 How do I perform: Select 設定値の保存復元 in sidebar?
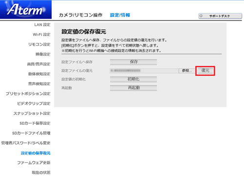point(36,153)
